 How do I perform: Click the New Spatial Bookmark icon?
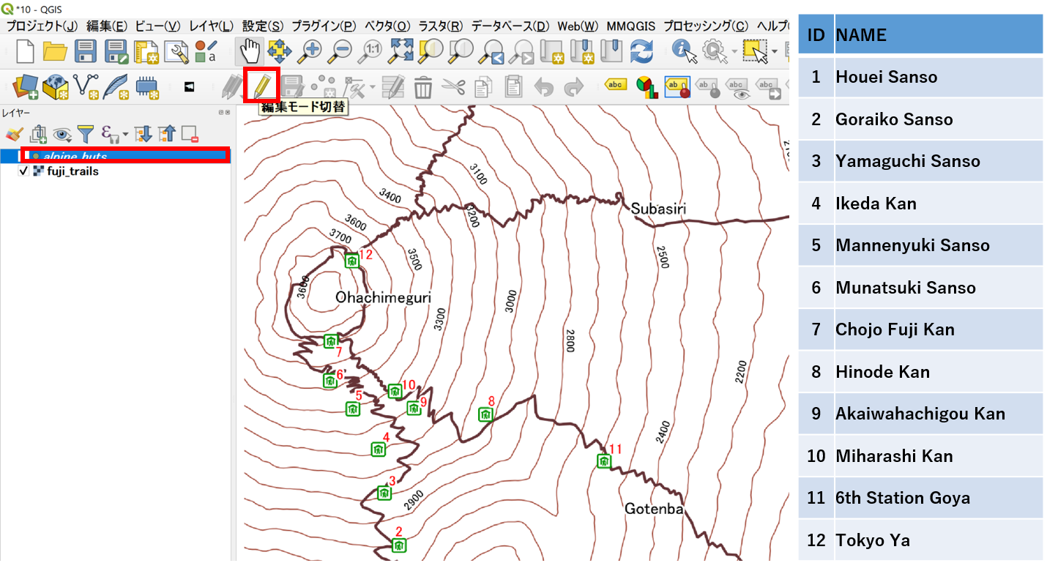tap(582, 51)
